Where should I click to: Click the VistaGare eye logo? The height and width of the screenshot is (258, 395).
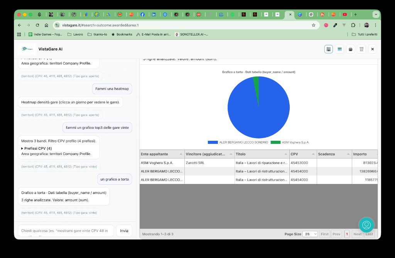27,49
